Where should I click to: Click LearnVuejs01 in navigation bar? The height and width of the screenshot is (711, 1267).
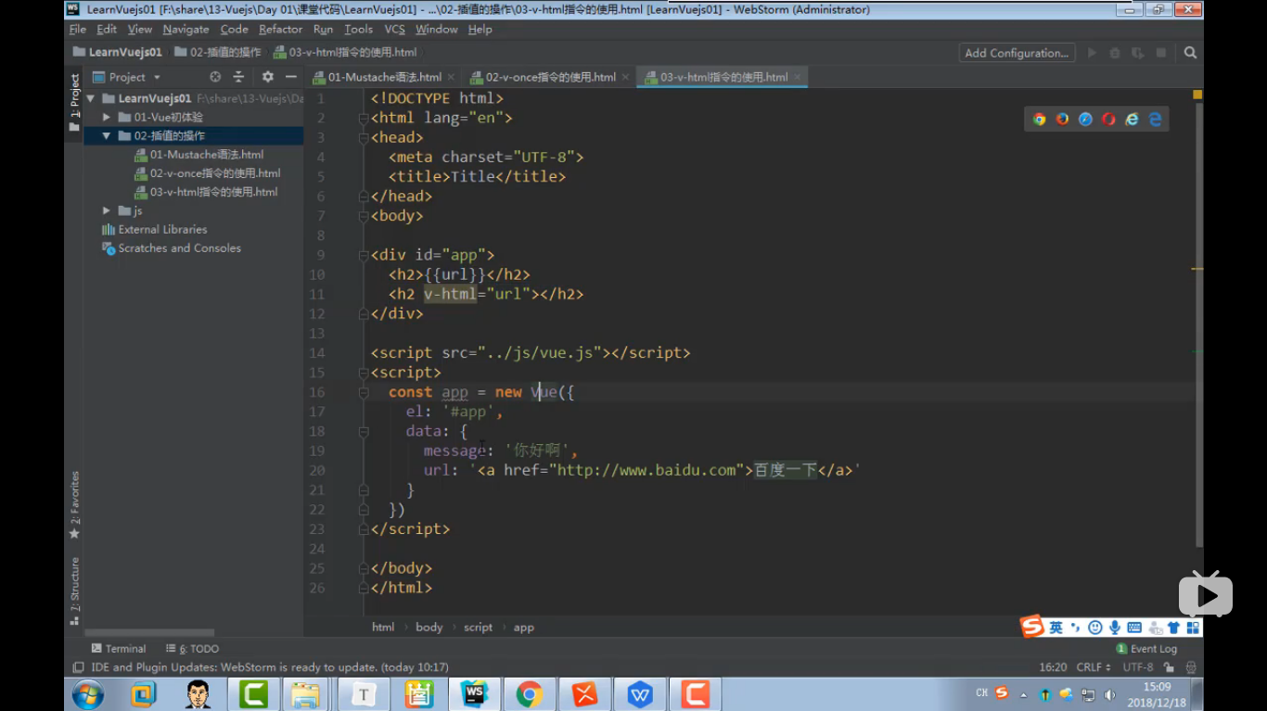point(117,53)
